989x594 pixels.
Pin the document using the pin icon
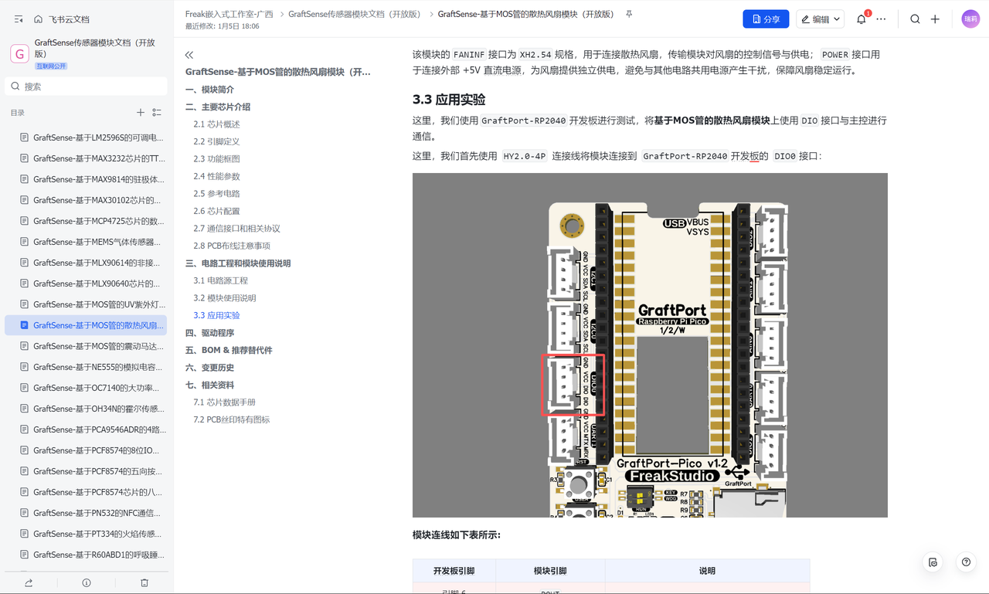point(629,14)
